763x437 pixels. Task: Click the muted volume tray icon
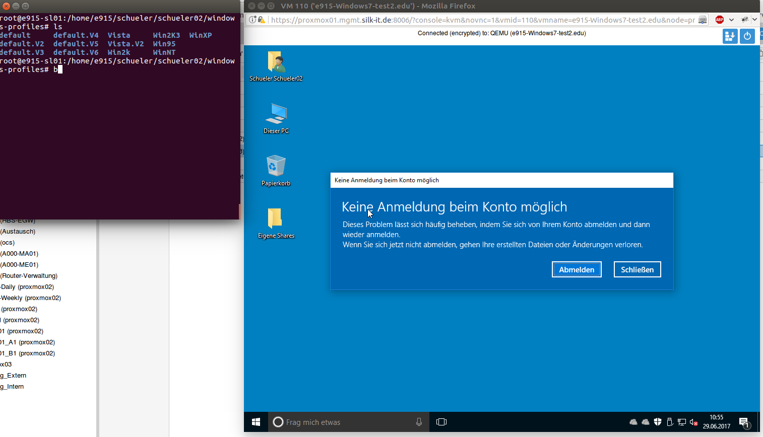(694, 422)
